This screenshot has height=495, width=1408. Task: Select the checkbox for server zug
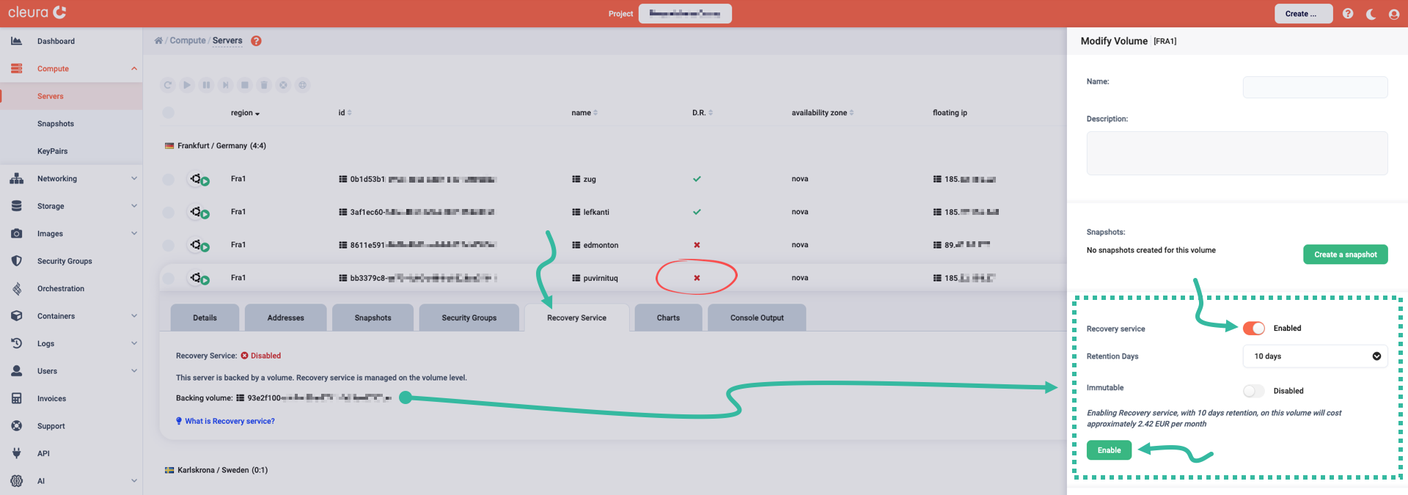tap(168, 179)
